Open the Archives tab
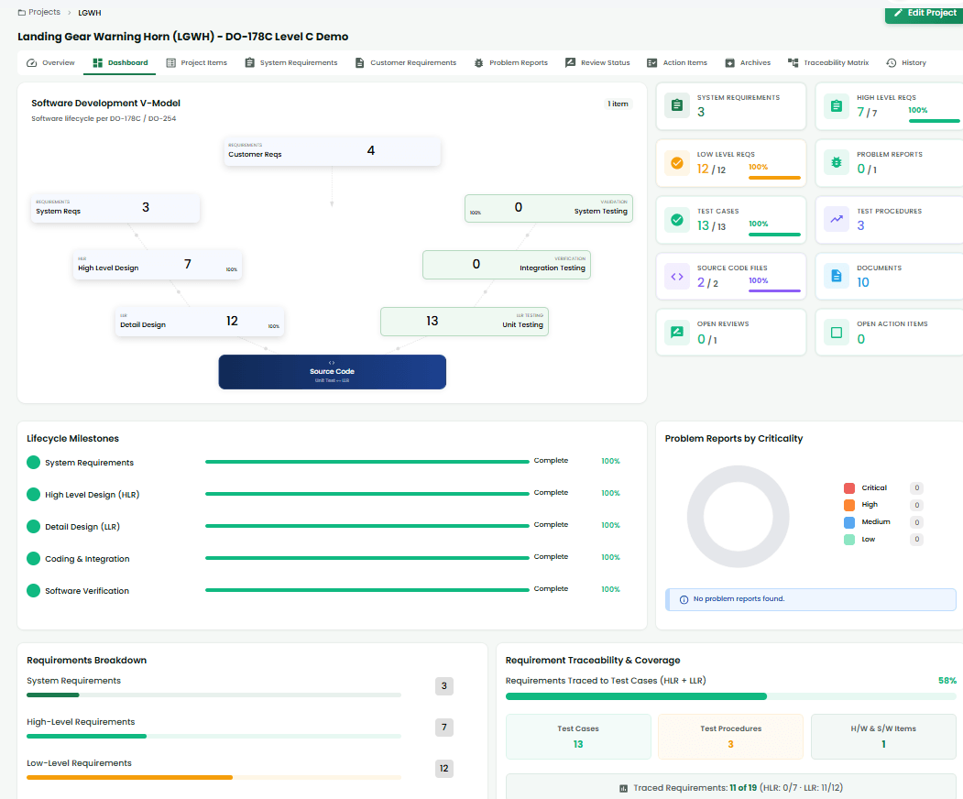 coord(748,62)
